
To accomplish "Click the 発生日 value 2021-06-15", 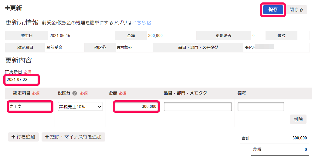I will click(x=60, y=36).
